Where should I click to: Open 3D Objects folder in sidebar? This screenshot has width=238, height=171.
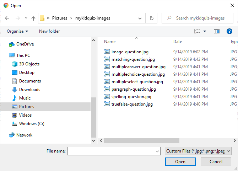(29, 64)
